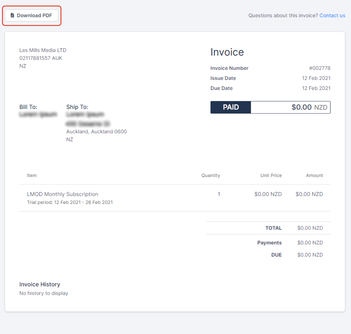Select the No history to display text
351x334 pixels.
click(x=43, y=293)
